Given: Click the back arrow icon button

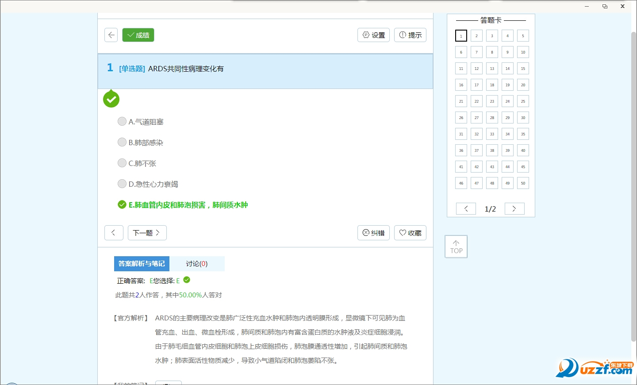Looking at the screenshot, I should [111, 35].
